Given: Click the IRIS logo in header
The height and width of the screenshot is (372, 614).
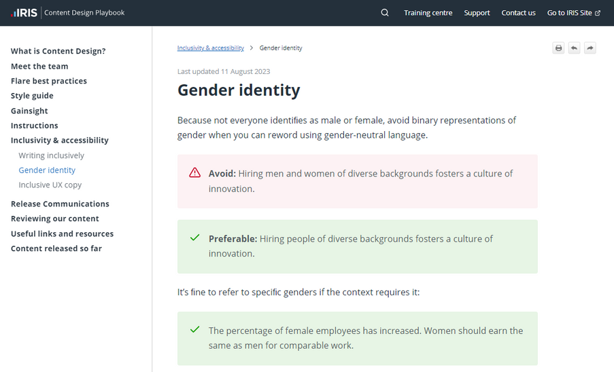Looking at the screenshot, I should [x=24, y=13].
